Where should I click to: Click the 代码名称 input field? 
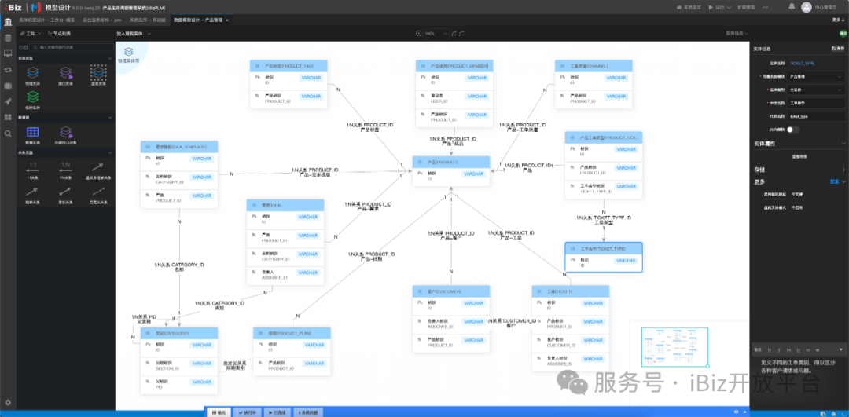816,116
